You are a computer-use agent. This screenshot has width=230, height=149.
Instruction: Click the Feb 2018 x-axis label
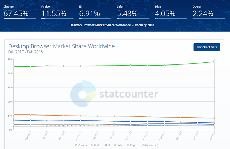click(212, 136)
